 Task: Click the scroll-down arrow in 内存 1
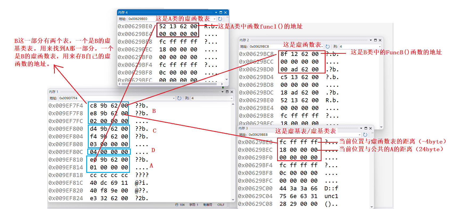[x=233, y=200]
